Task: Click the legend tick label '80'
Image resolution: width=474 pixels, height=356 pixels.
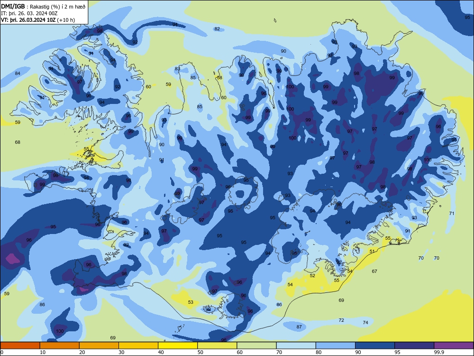Action: tap(319, 352)
